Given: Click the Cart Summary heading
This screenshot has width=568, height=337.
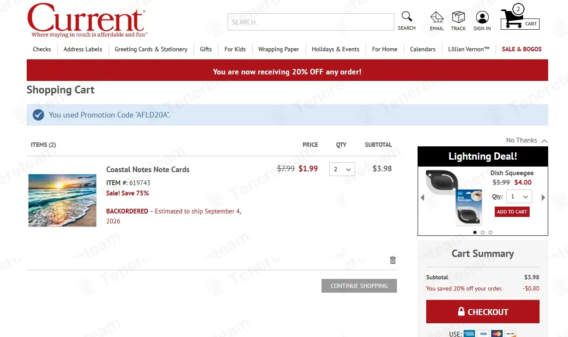Looking at the screenshot, I should tap(483, 254).
